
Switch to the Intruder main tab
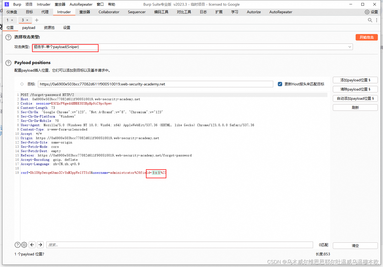(64, 12)
